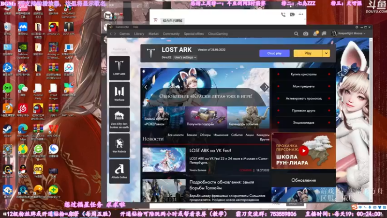Click the screenshot camera icon in GameCenter
This screenshot has width=387, height=218.
pos(306,33)
